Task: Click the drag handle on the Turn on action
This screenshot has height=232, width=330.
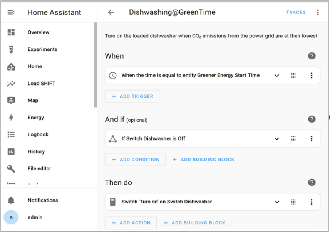Action: click(293, 202)
